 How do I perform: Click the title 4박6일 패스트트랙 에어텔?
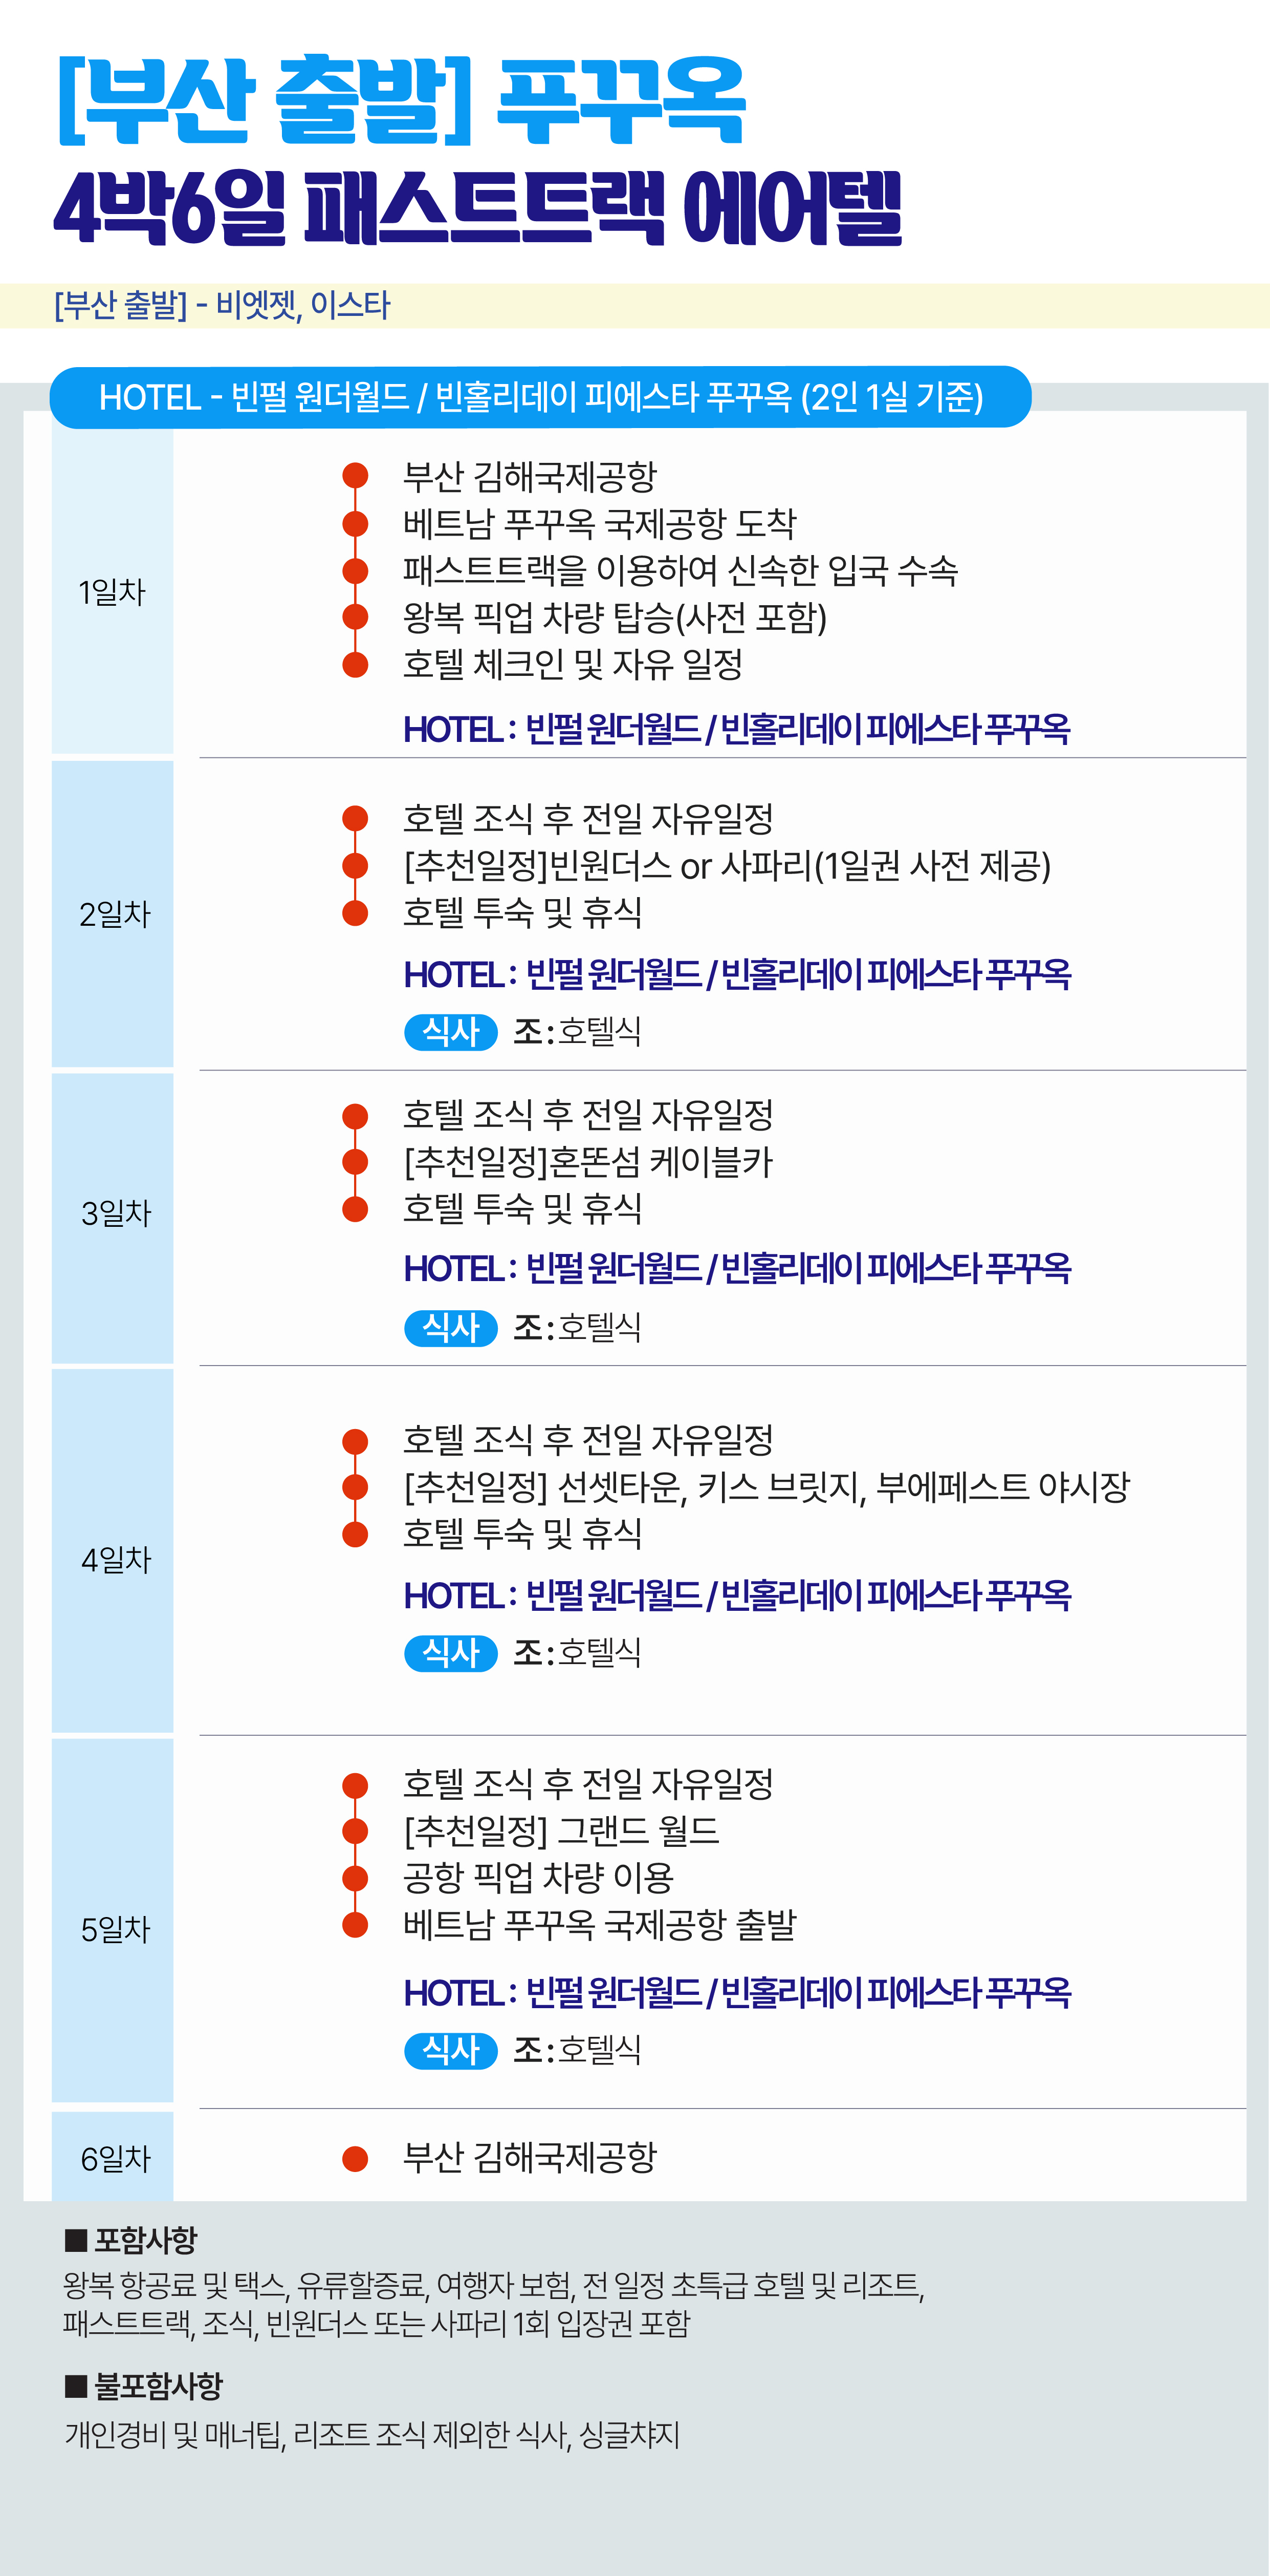point(477,208)
